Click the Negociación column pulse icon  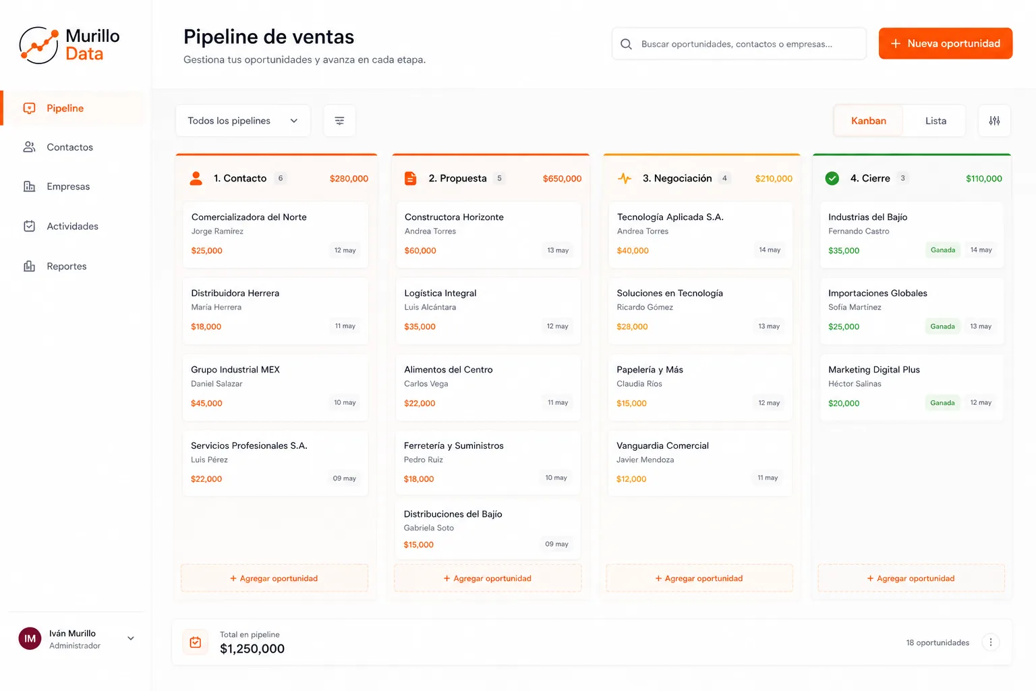point(625,178)
